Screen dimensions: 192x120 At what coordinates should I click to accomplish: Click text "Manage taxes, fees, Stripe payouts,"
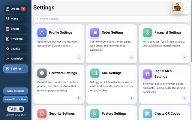click(163, 42)
